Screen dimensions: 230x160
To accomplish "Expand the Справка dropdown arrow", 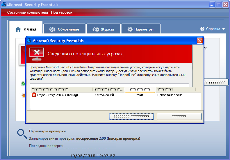I will click(x=223, y=29).
